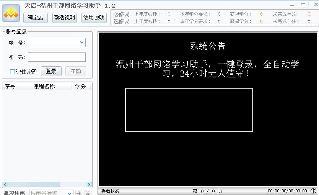Click the horizontal scrollbar thumb in course list
This screenshot has width=319, height=195.
(34, 185)
